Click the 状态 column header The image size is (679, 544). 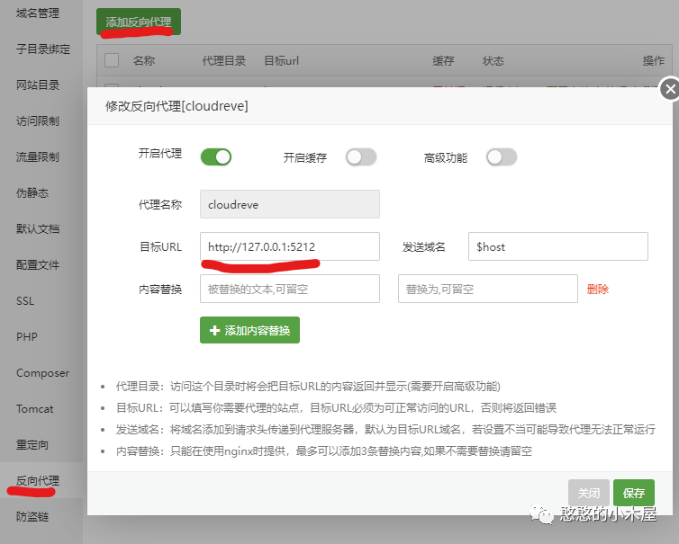(x=493, y=60)
